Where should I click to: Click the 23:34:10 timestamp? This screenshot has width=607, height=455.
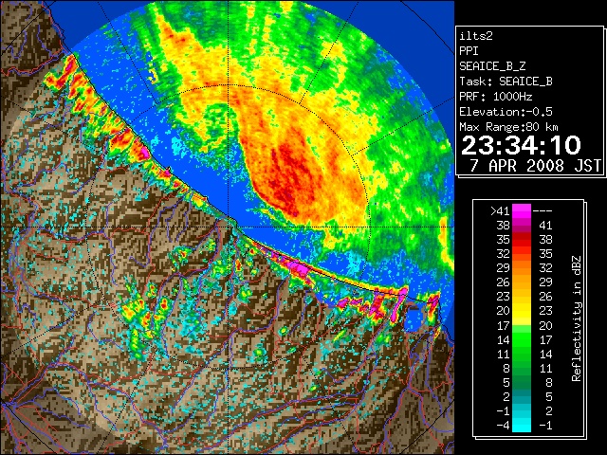pyautogui.click(x=521, y=145)
